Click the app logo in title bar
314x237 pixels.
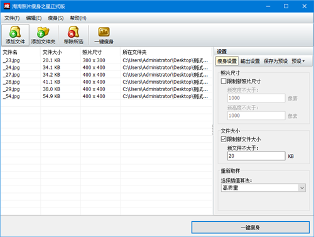coord(7,6)
